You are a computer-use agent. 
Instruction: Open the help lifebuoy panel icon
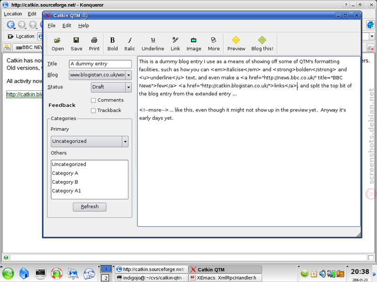pos(57,274)
